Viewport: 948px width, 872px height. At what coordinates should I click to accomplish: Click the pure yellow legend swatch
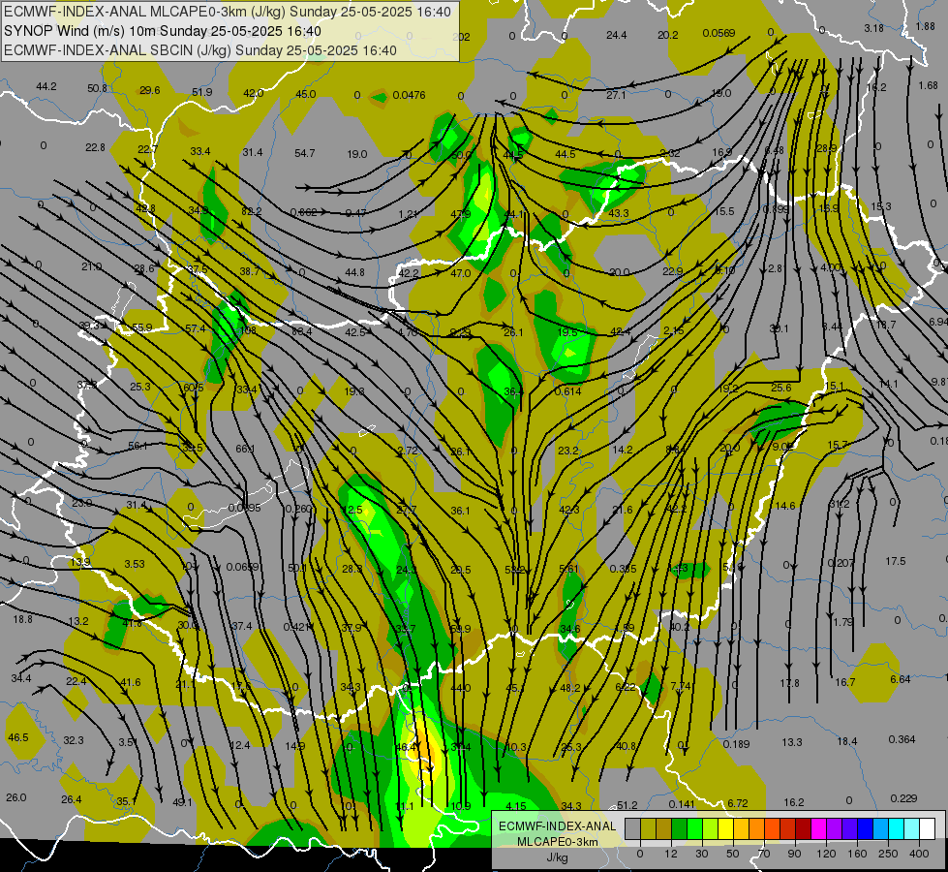pos(726,828)
